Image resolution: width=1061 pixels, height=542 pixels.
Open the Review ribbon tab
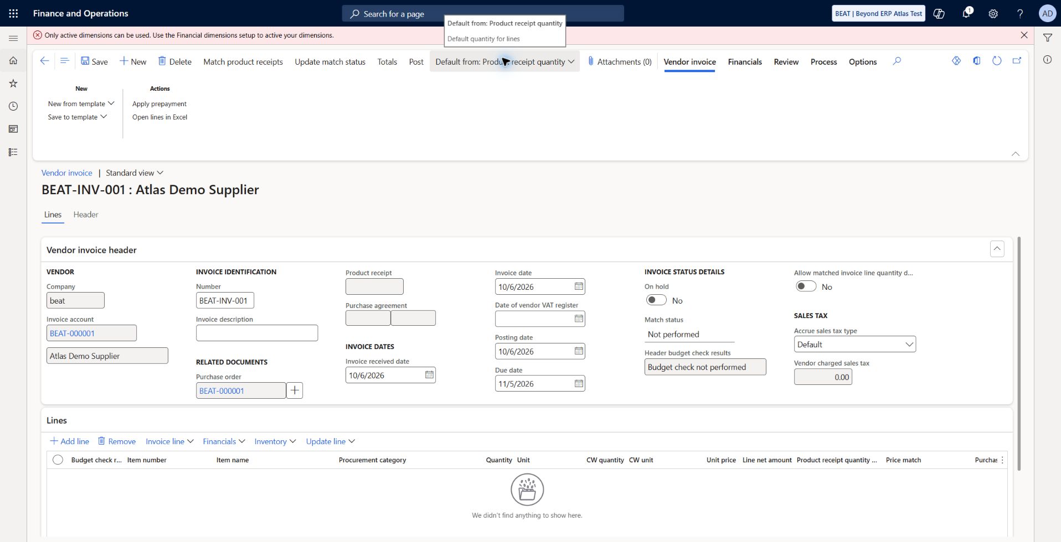(x=786, y=61)
